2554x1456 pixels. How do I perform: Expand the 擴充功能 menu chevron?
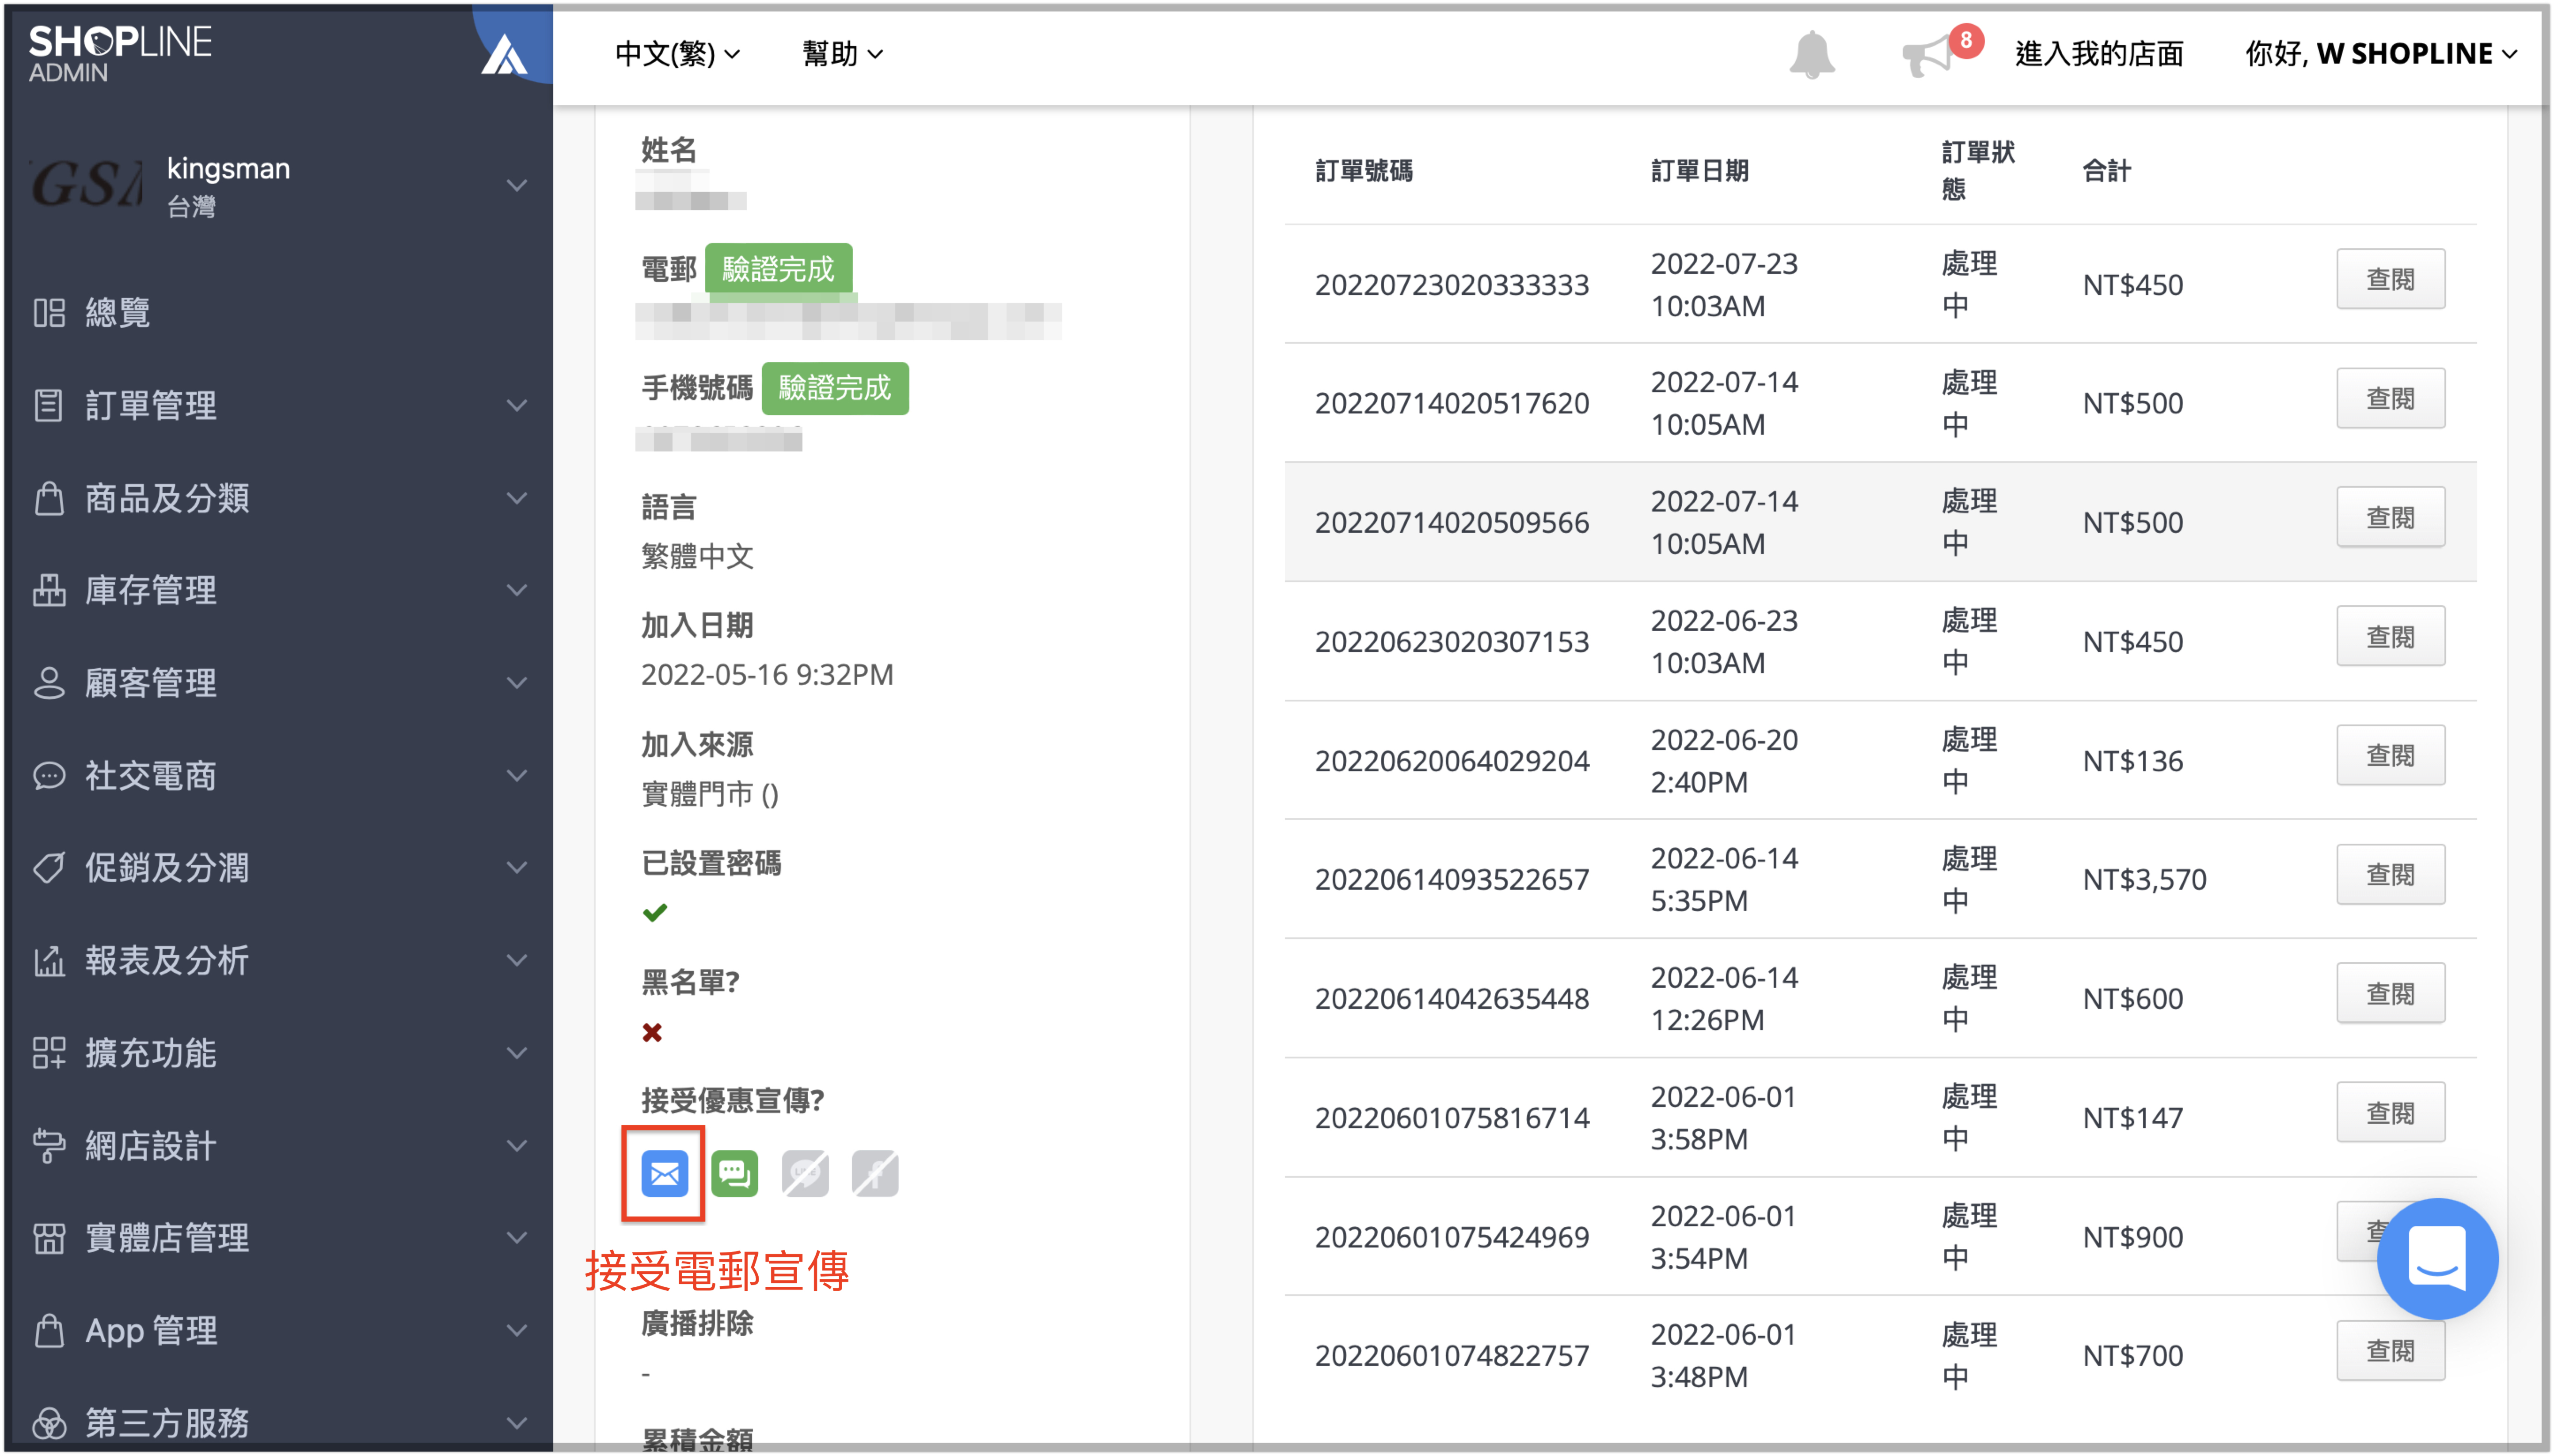tap(516, 1053)
